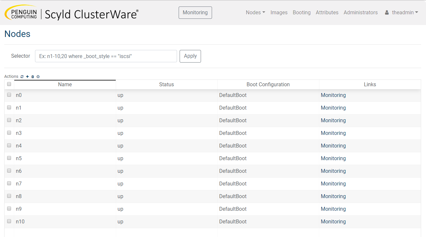Sort by the Status column header
426x237 pixels.
(167, 85)
